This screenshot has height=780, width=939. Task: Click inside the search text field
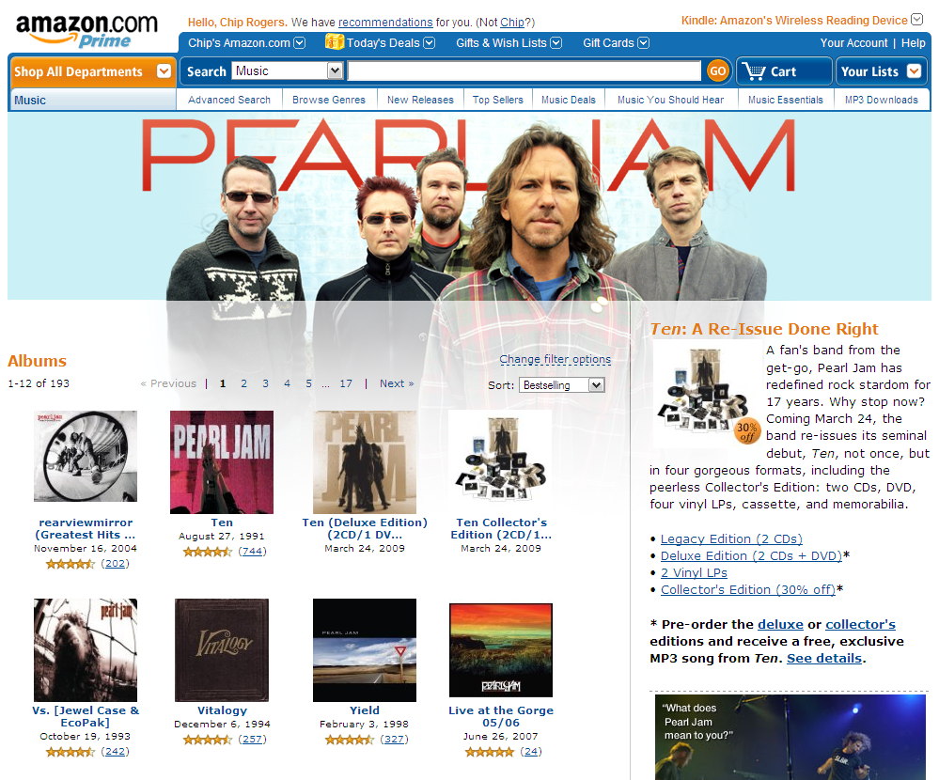(524, 70)
